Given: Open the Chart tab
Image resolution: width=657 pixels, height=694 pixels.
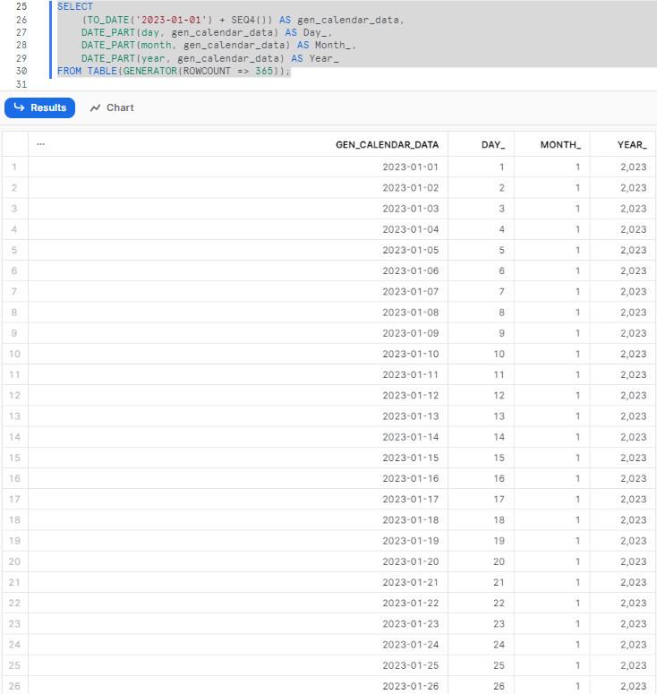Looking at the screenshot, I should [112, 108].
